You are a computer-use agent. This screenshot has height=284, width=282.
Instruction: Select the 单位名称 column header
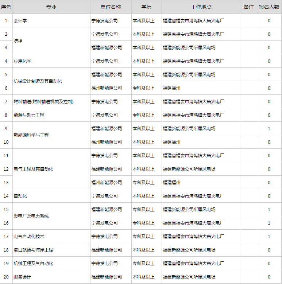pyautogui.click(x=111, y=7)
